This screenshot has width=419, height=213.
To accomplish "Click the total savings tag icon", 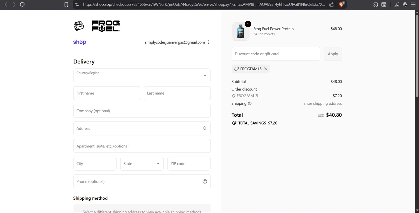I will pos(234,123).
